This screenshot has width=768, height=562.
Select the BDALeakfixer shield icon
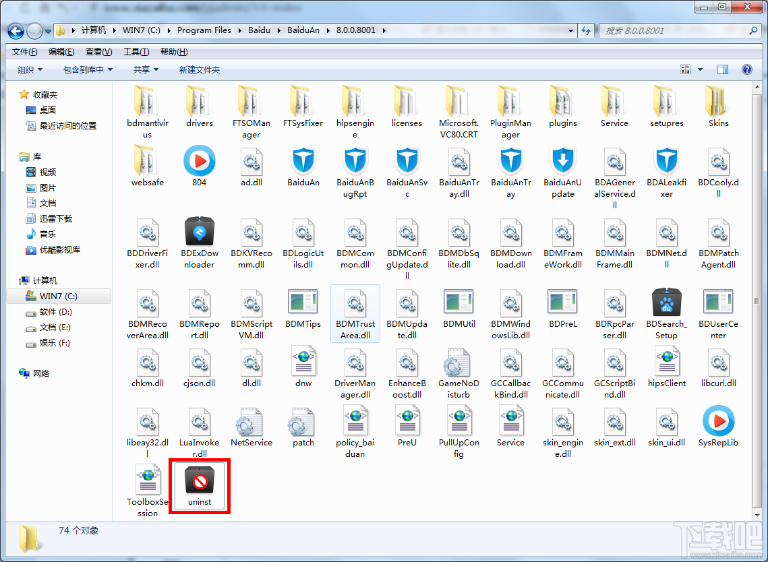tap(667, 162)
